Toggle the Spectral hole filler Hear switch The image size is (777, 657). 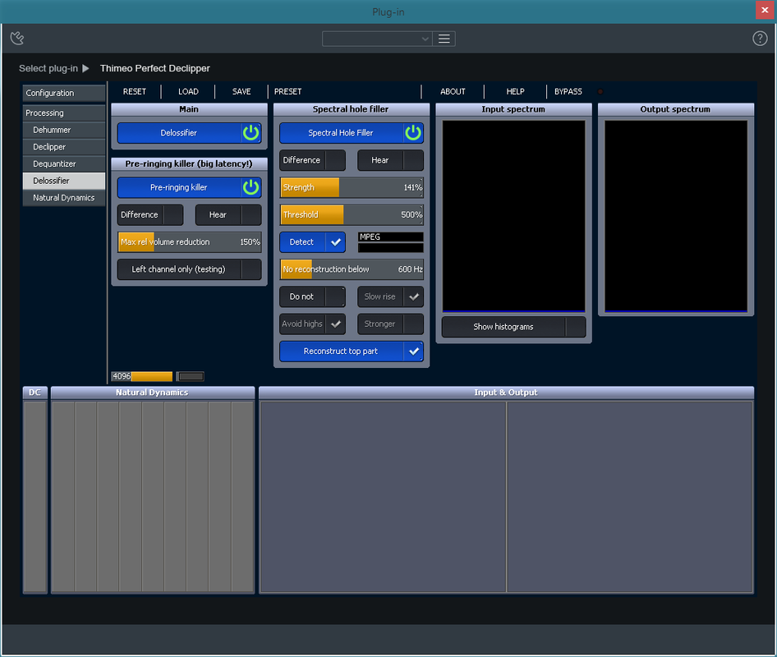pyautogui.click(x=390, y=160)
